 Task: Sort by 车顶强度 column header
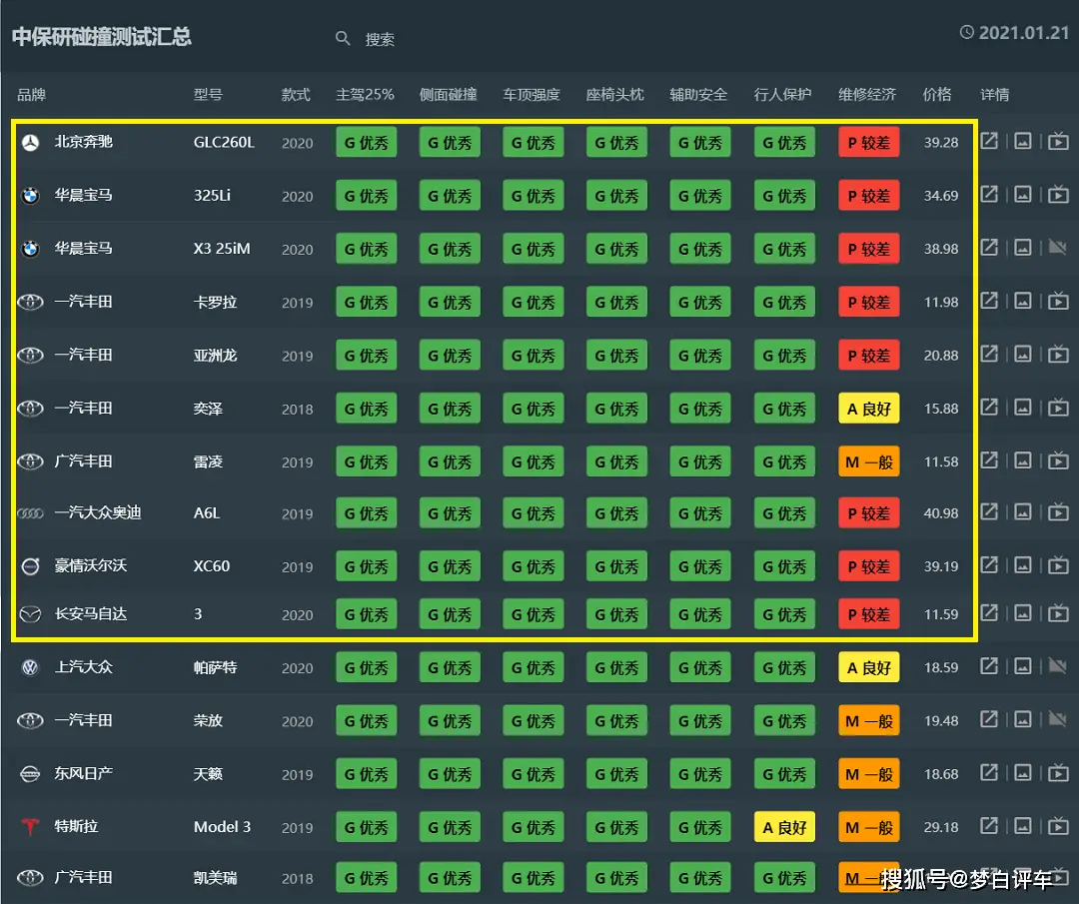click(532, 94)
